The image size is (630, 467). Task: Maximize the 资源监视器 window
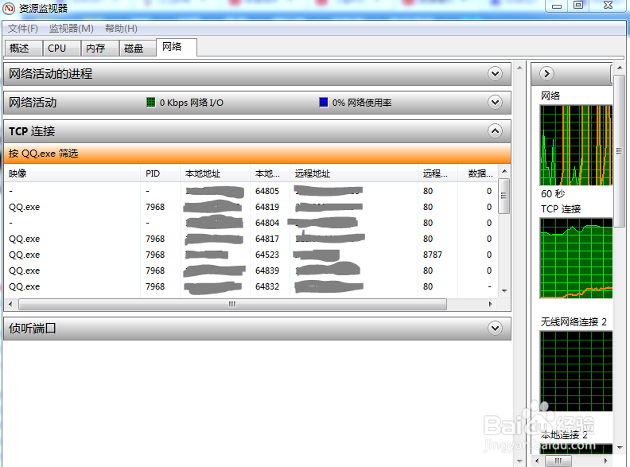[578, 6]
